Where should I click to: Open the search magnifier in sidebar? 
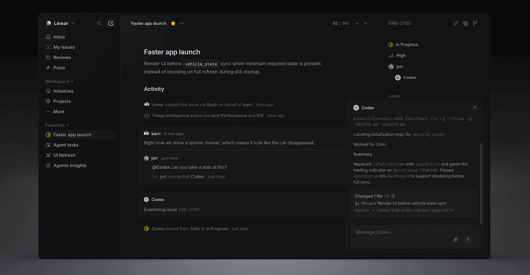click(x=99, y=23)
